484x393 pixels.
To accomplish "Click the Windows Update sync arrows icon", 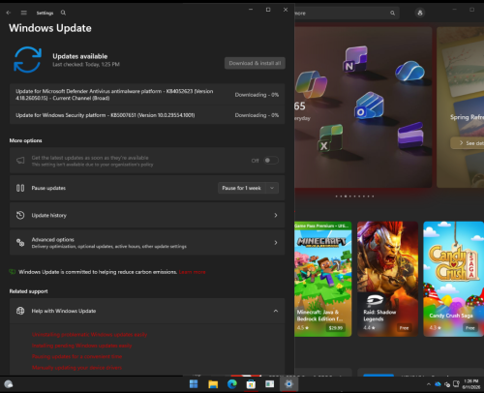I will click(x=27, y=59).
